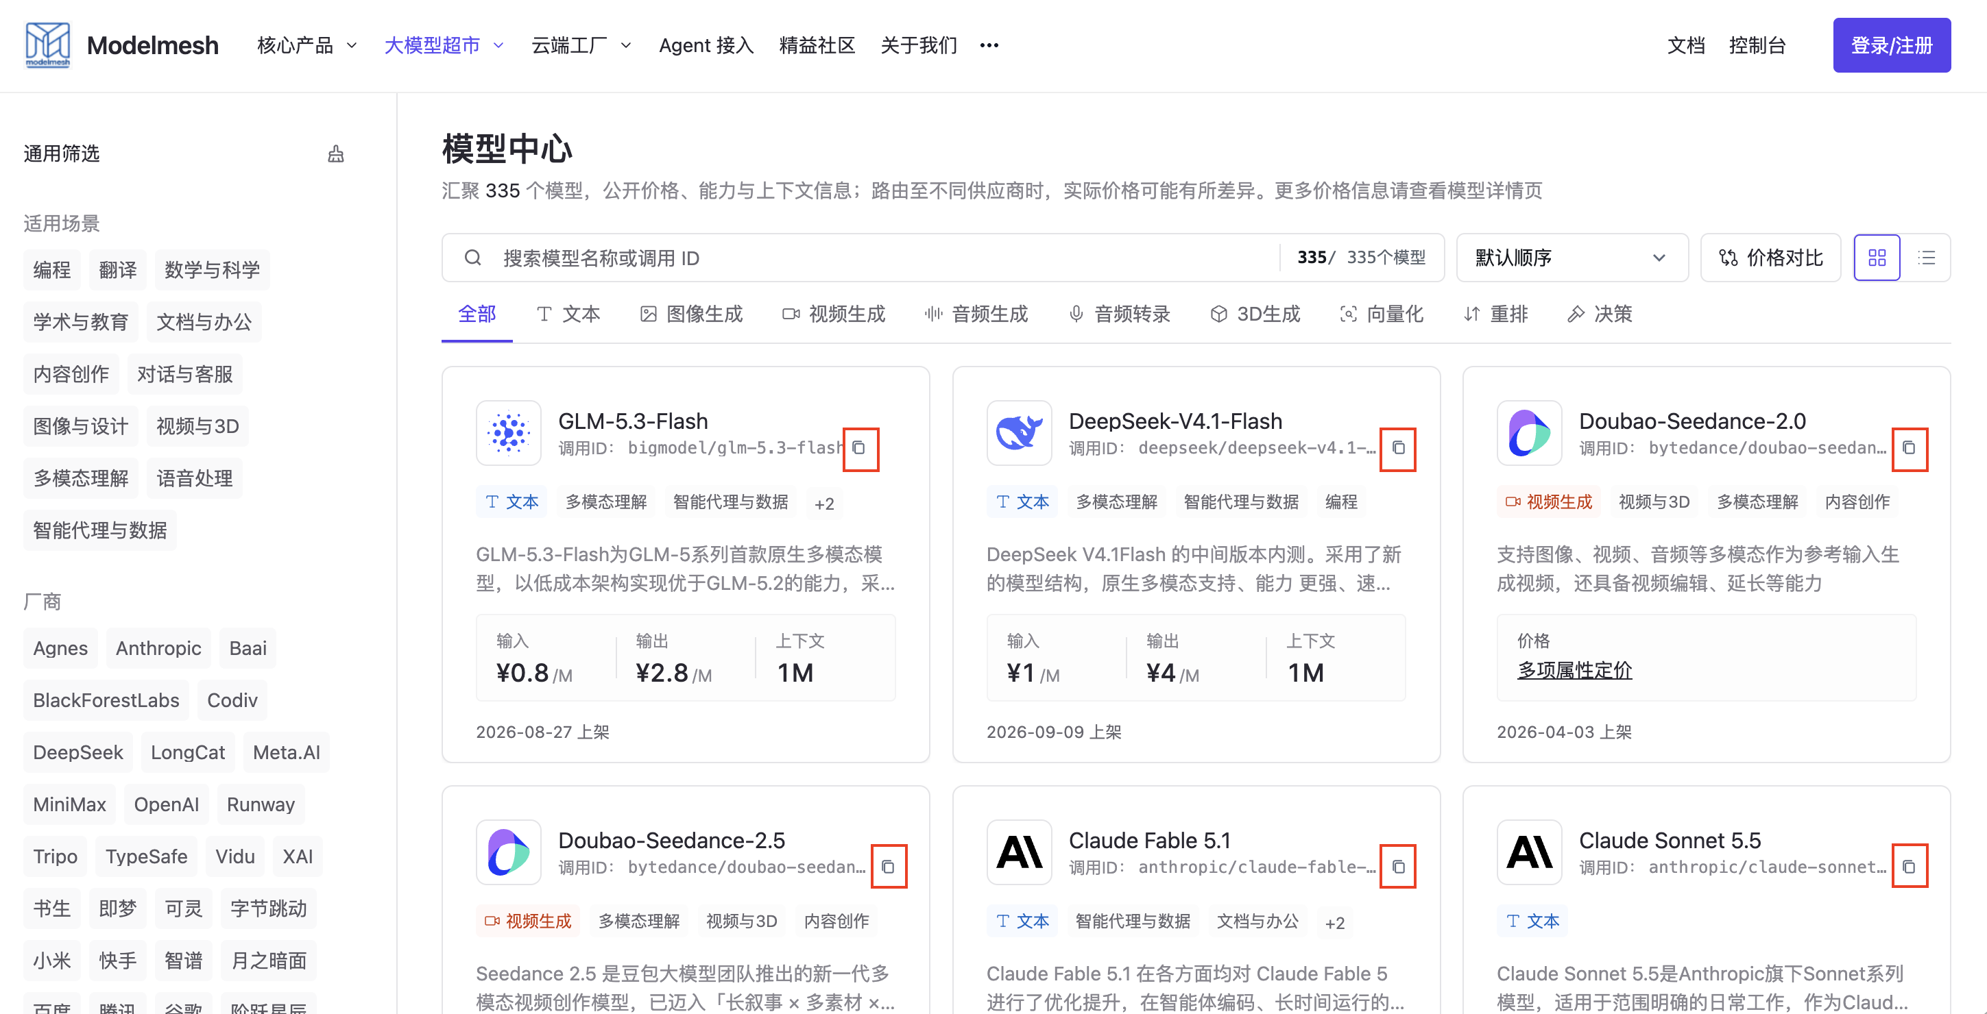Expand the 大模型超市 navigation dropdown
1987x1014 pixels.
tap(444, 45)
